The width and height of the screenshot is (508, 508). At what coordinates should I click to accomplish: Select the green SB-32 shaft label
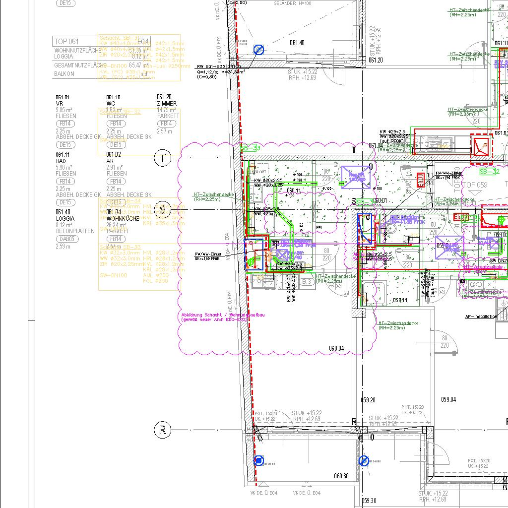(x=489, y=172)
